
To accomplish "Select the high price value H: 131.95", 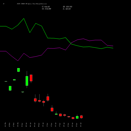I will point(67,7).
